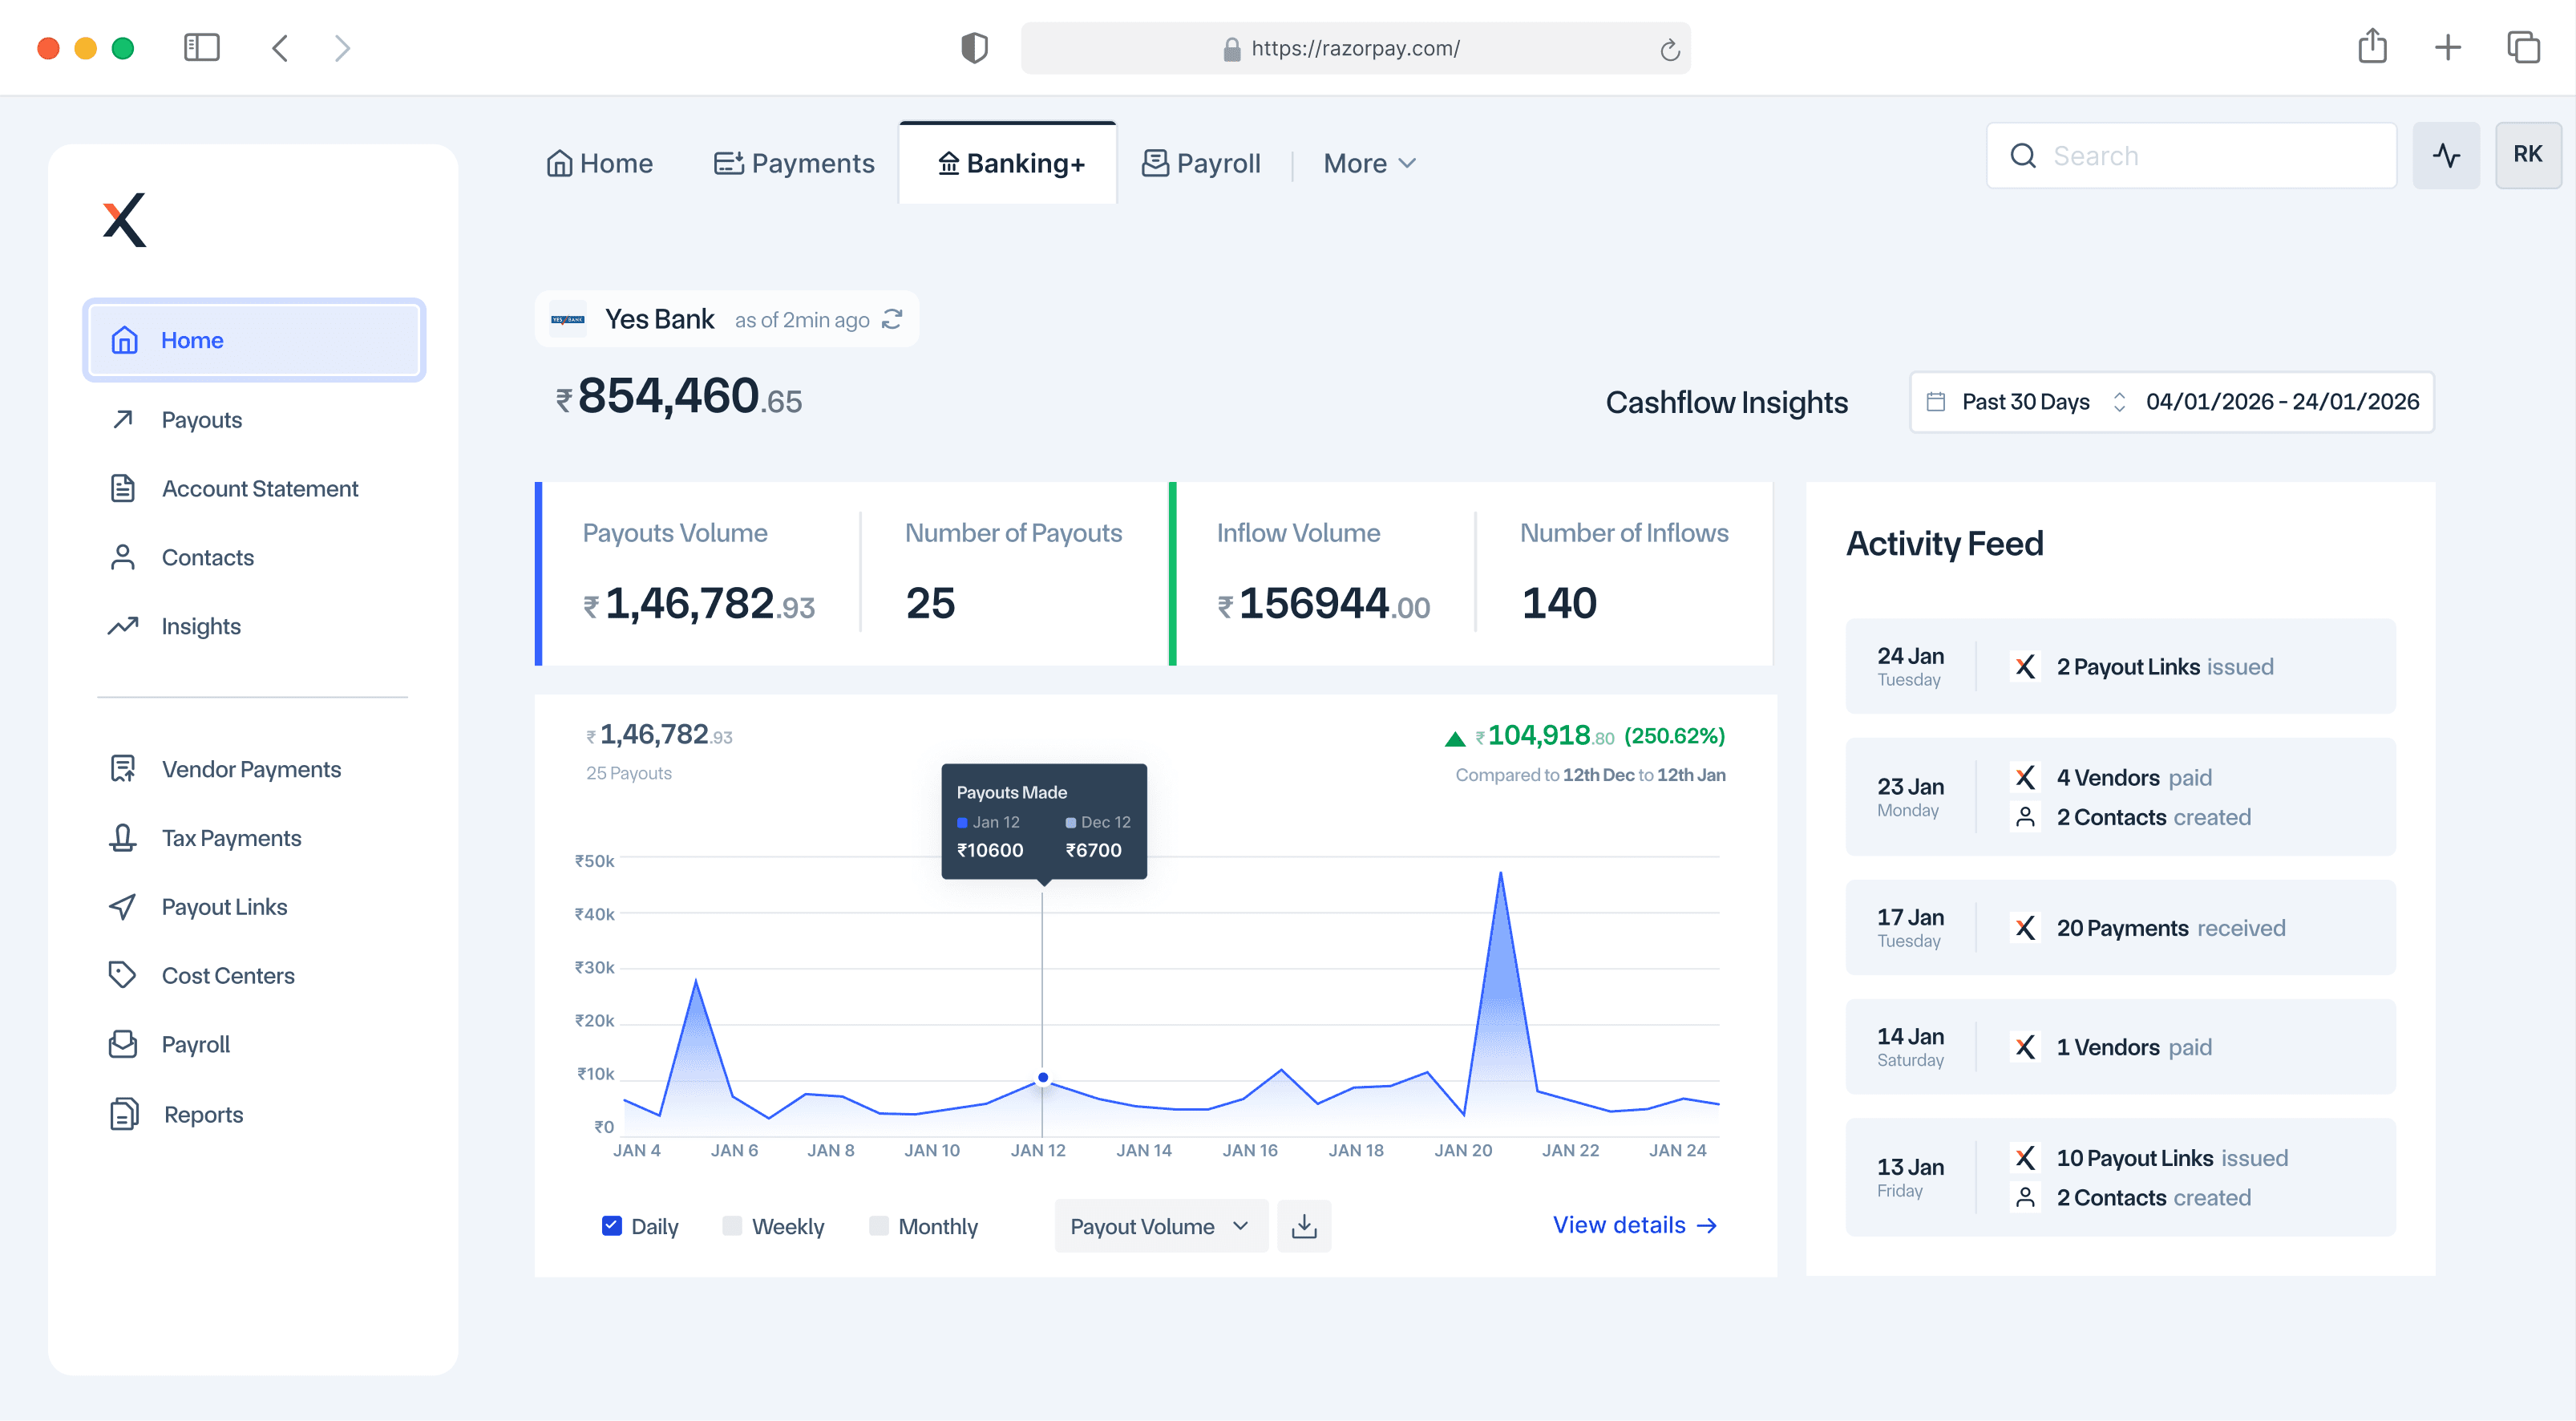This screenshot has width=2576, height=1421.
Task: Click the bank balance refresh icon
Action: pos(892,319)
